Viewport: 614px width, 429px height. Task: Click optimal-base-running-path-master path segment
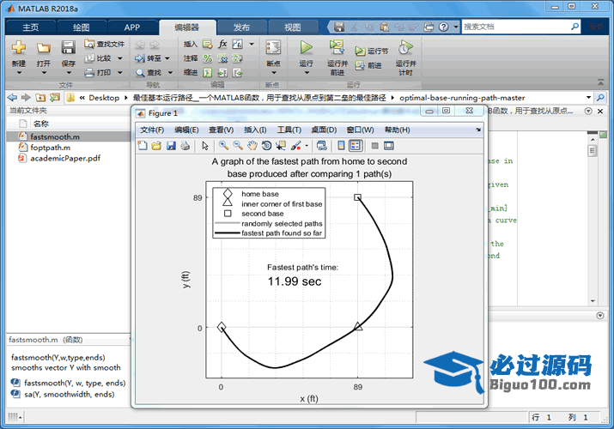(462, 98)
